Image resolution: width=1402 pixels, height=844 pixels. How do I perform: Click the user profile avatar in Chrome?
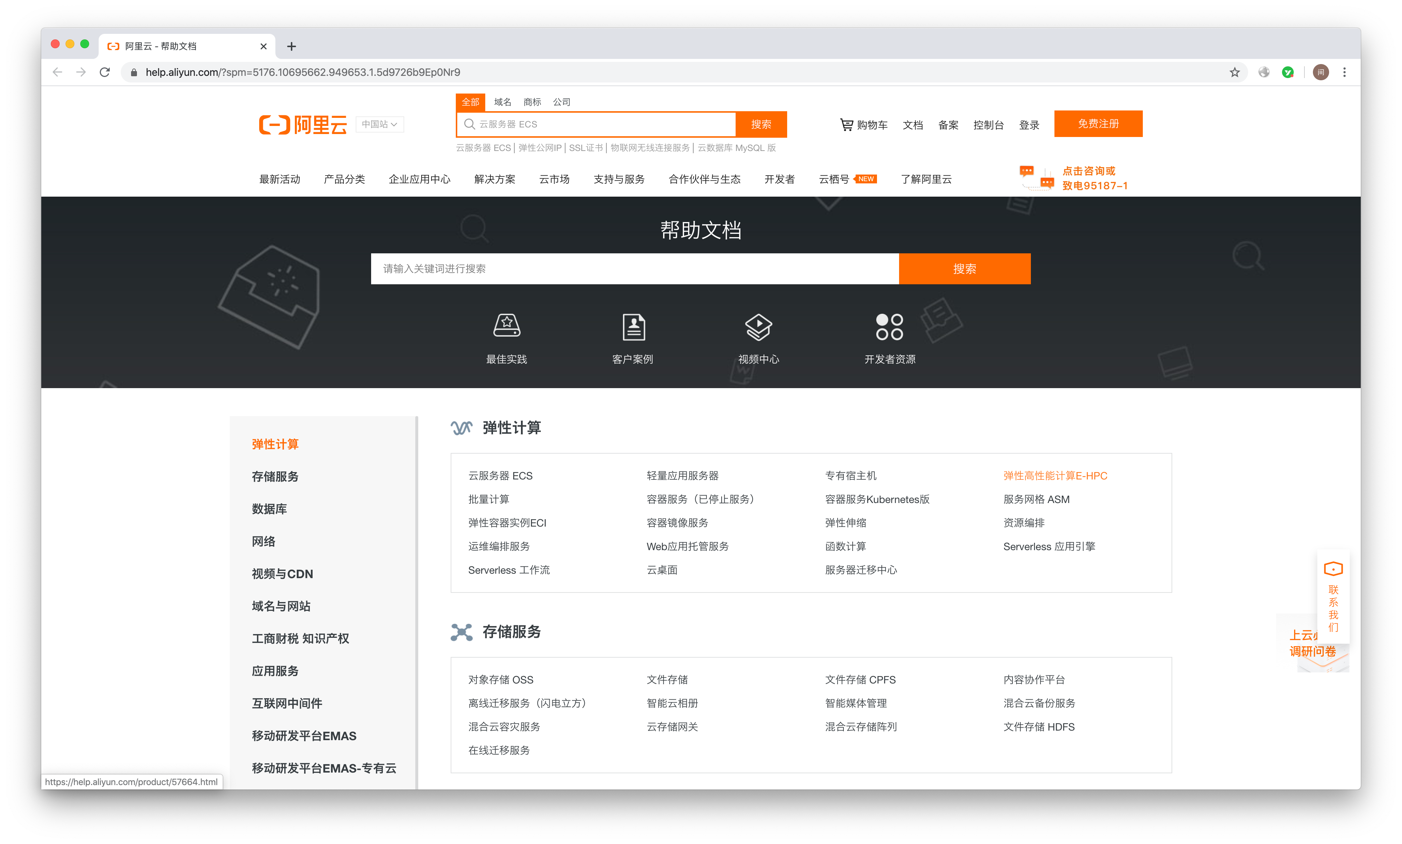click(x=1320, y=72)
